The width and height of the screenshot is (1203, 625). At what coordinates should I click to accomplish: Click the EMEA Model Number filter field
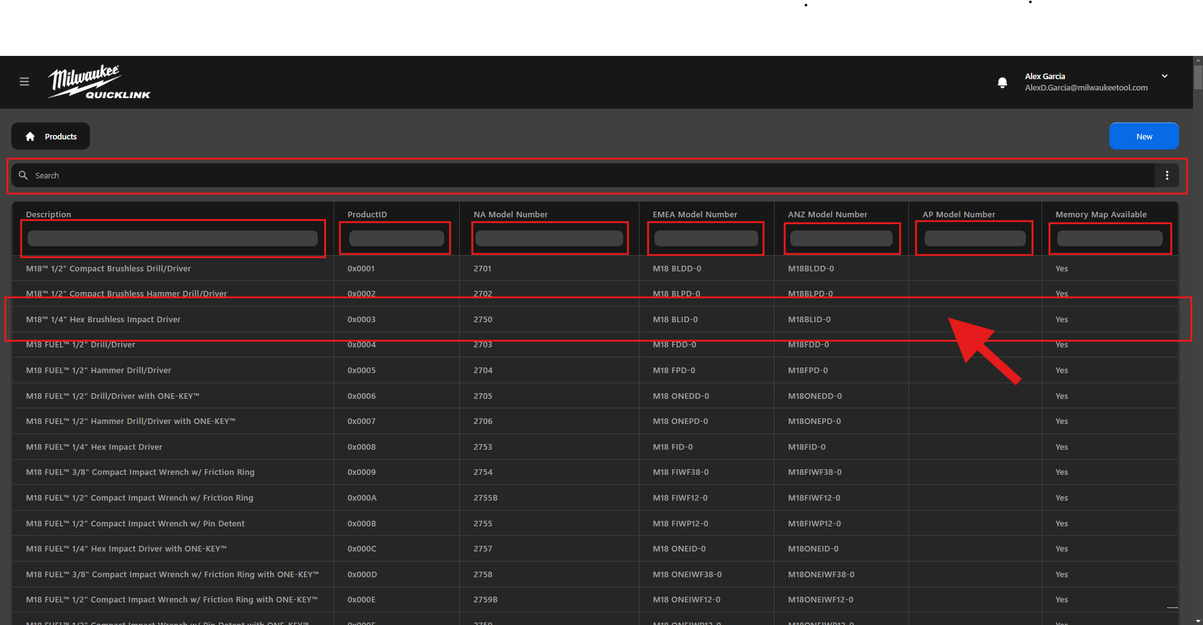coord(706,238)
